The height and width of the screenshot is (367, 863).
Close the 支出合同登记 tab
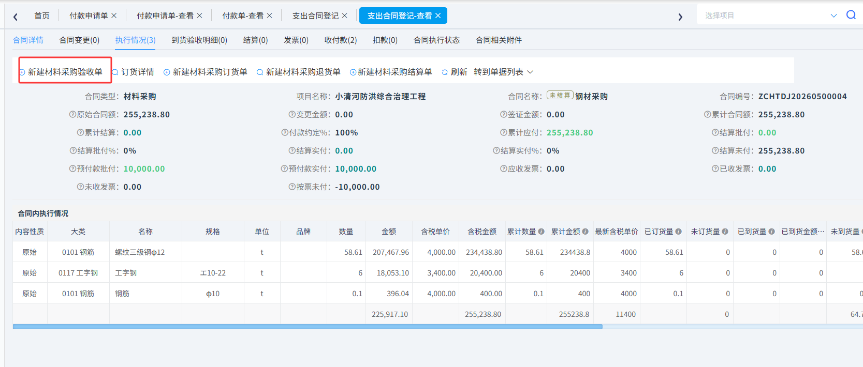pyautogui.click(x=344, y=16)
